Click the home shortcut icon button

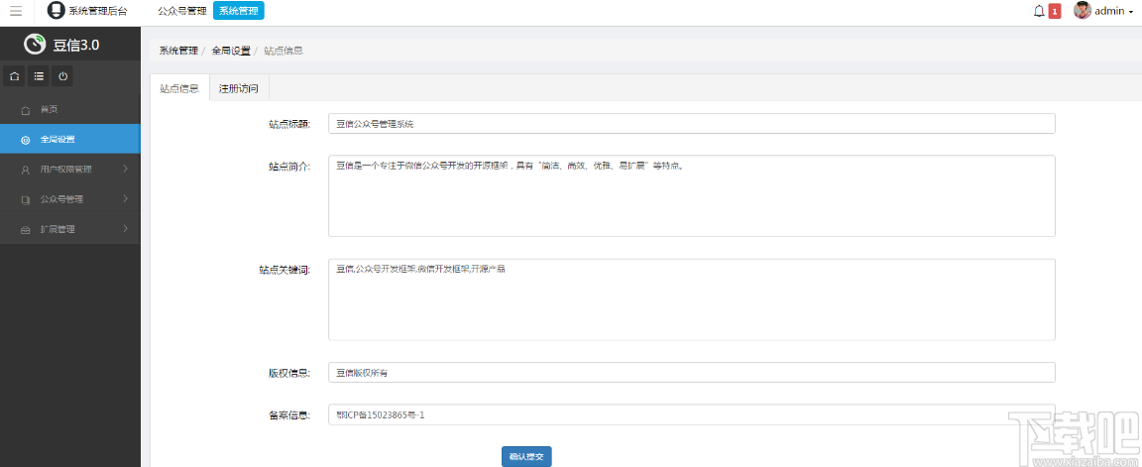15,75
